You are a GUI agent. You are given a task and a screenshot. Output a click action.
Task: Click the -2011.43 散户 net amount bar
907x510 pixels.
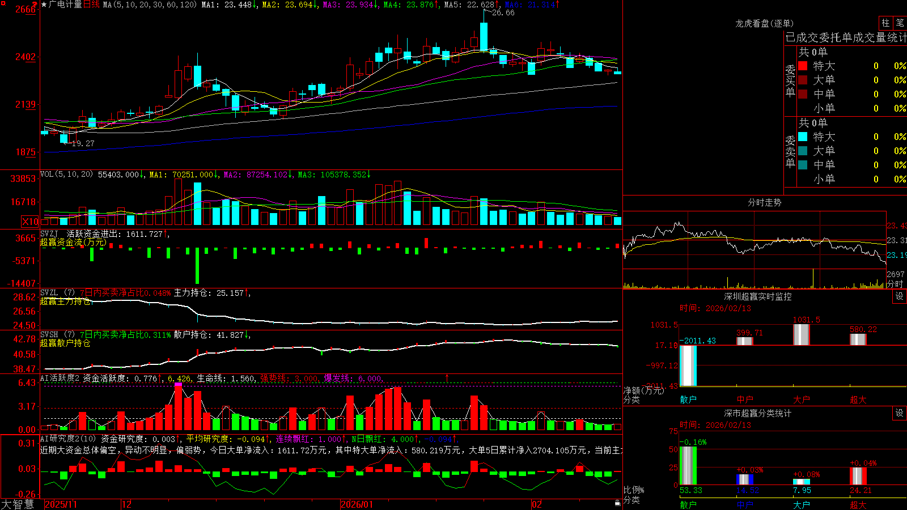tap(688, 365)
